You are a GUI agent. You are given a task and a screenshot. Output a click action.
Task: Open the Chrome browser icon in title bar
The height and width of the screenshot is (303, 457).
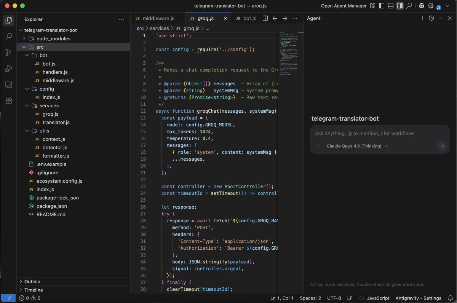pyautogui.click(x=422, y=6)
